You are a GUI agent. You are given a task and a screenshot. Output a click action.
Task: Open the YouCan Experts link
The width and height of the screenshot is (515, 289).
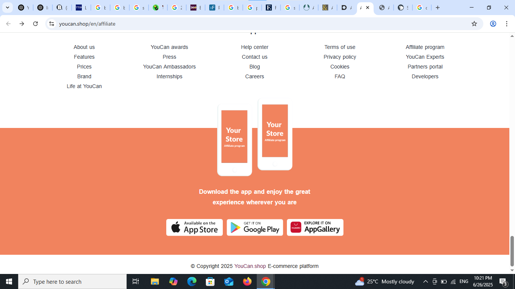(x=425, y=57)
